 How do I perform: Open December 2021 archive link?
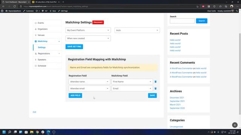pyautogui.click(x=177, y=97)
